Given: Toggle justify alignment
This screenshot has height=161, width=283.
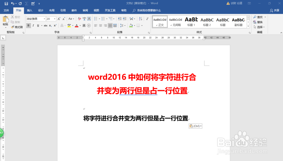Looking at the screenshot, I should [x=110, y=26].
